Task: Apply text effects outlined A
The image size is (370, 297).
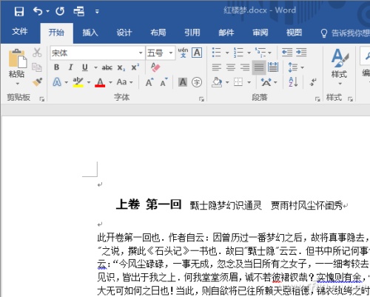Action: pos(57,82)
